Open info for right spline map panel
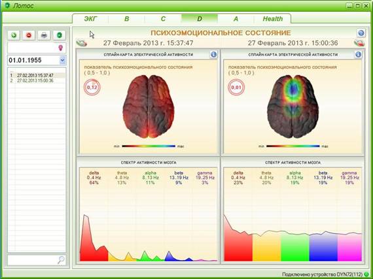The image size is (373, 279). 358,55
